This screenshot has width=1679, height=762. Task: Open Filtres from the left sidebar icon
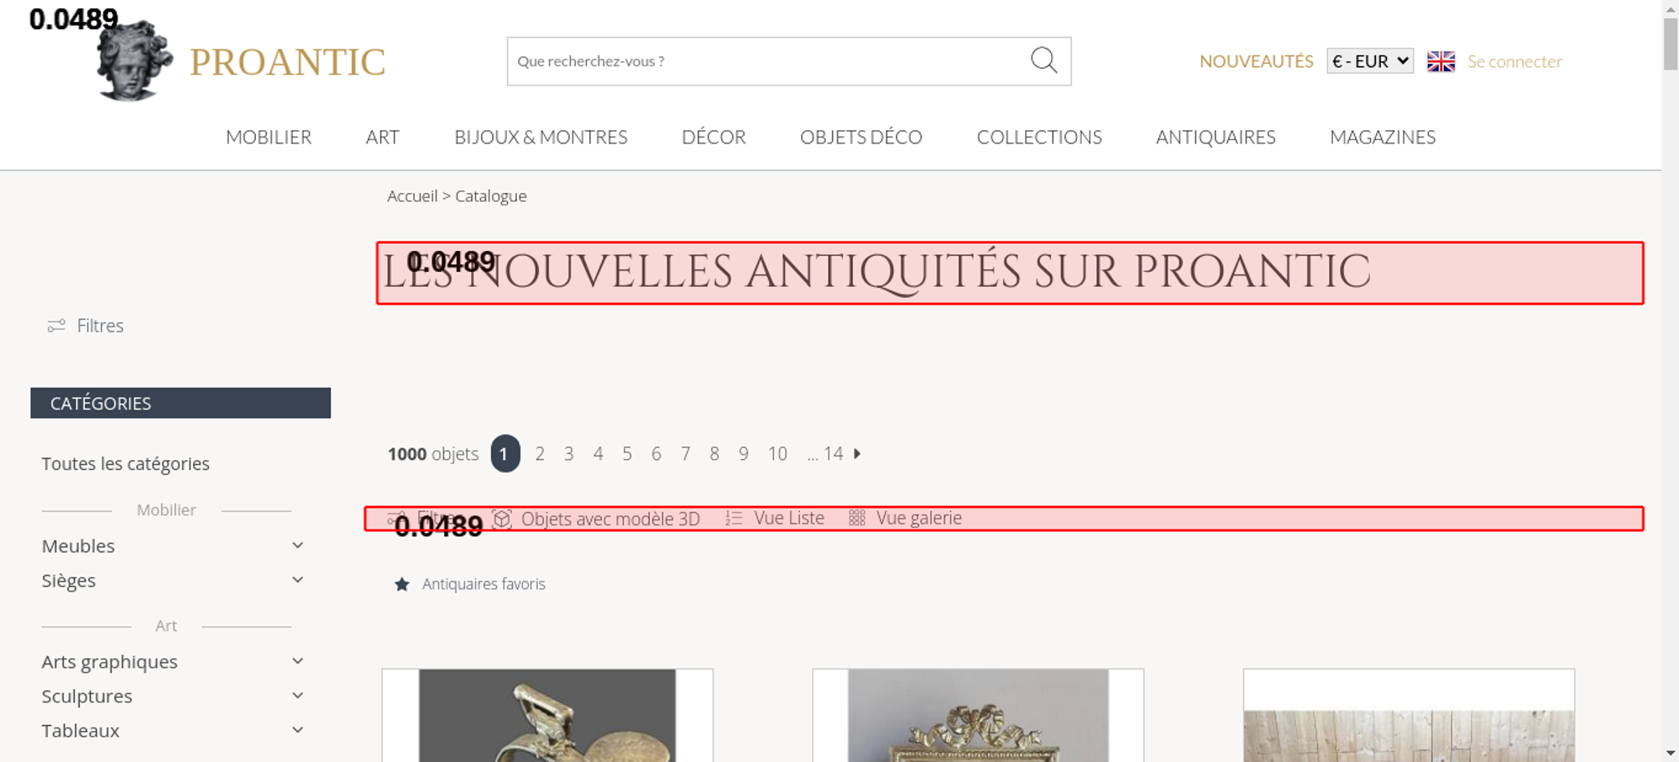click(56, 326)
